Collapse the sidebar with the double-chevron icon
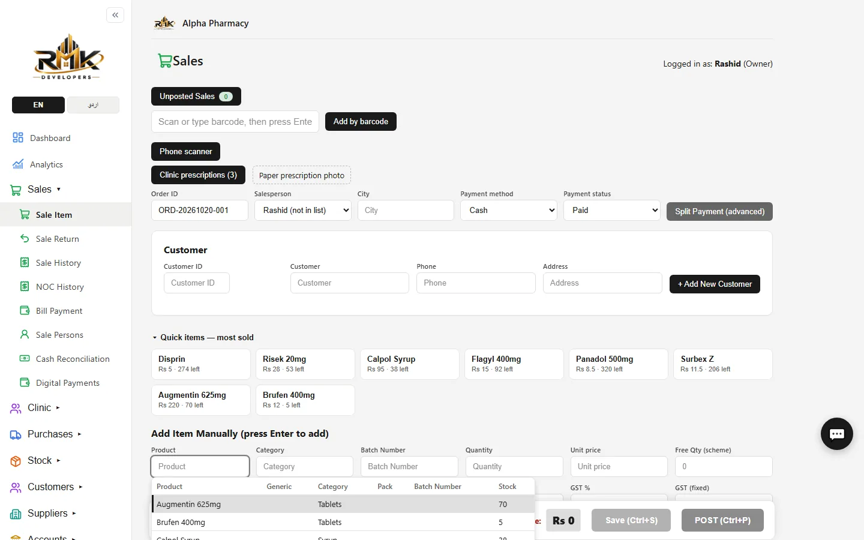Viewport: 864px width, 540px height. click(115, 15)
